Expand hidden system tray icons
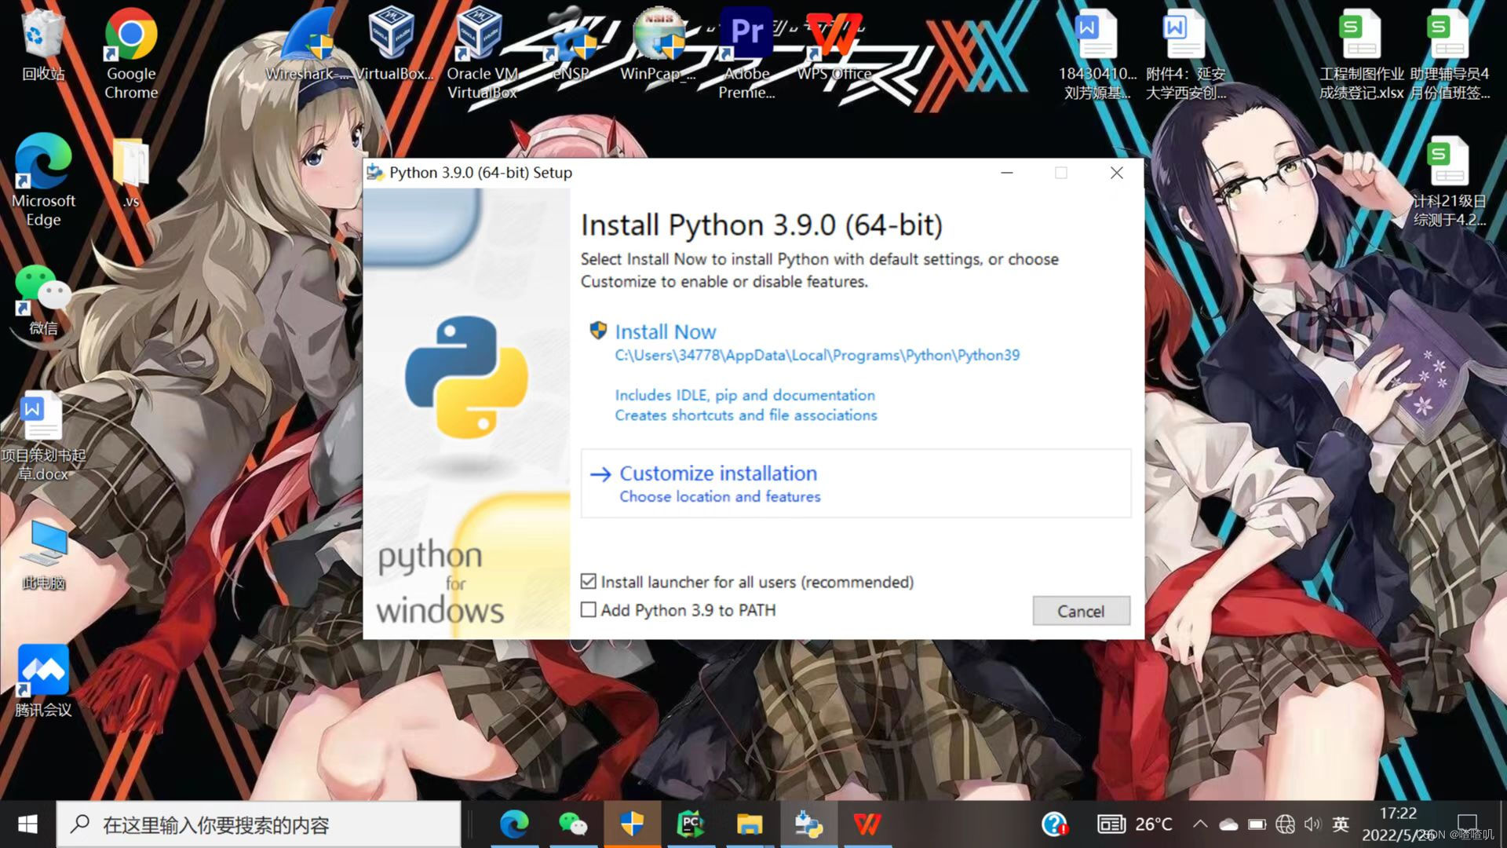 click(1200, 824)
